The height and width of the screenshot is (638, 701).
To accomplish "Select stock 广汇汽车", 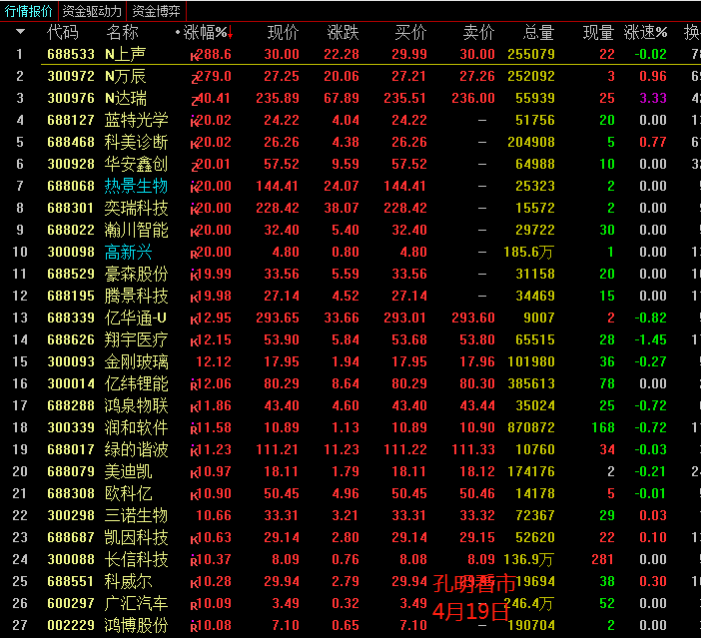I will tap(137, 603).
